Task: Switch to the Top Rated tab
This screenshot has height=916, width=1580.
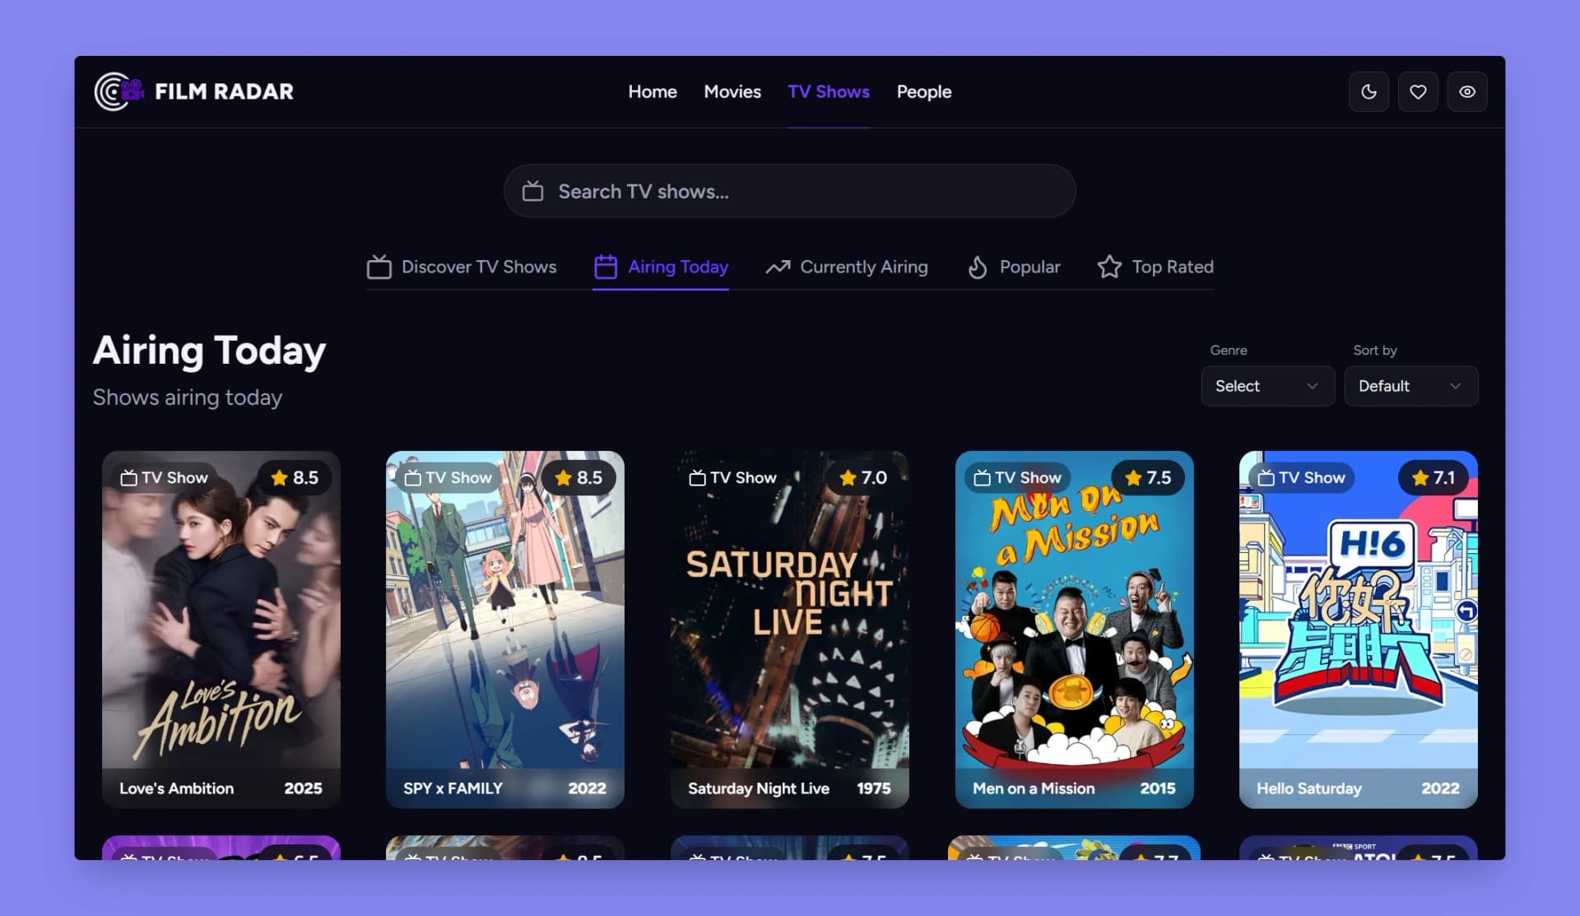Action: (1172, 267)
